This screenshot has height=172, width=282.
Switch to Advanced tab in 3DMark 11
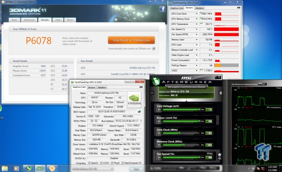pos(29,20)
